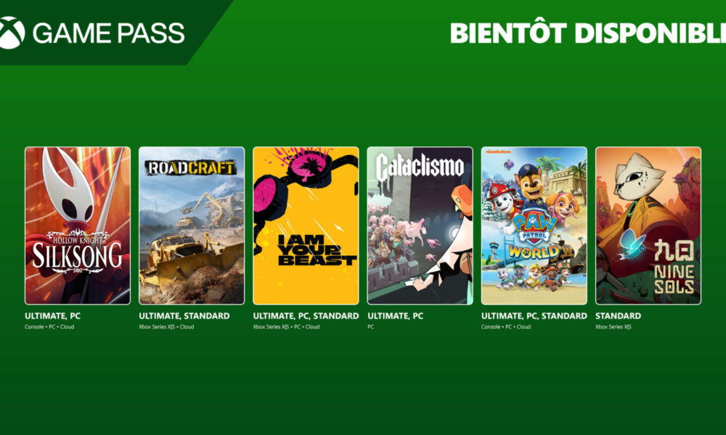Click Ultimate, PC label under Cataclismo
The height and width of the screenshot is (435, 726).
395,316
